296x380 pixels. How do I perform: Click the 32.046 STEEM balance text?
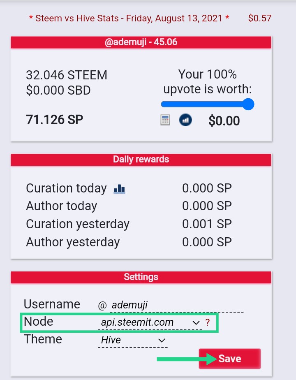click(x=67, y=75)
